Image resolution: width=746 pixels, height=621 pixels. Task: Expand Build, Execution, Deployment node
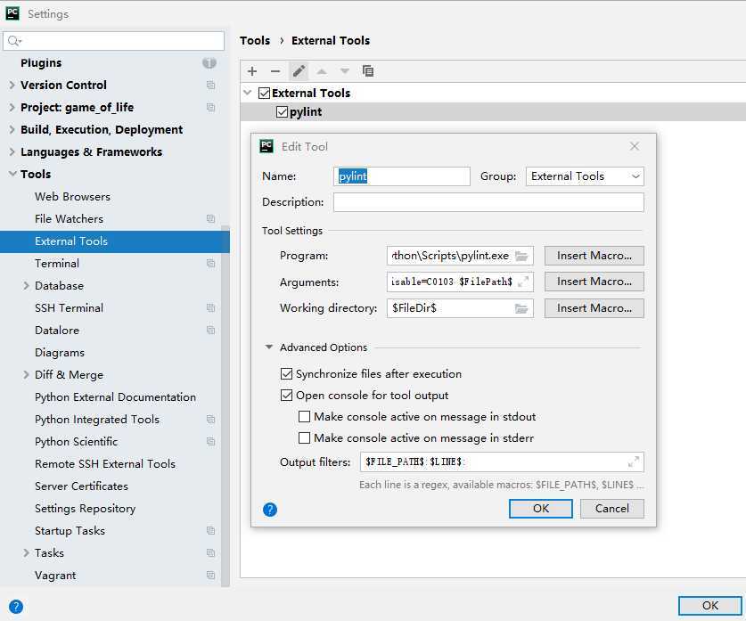(x=12, y=130)
